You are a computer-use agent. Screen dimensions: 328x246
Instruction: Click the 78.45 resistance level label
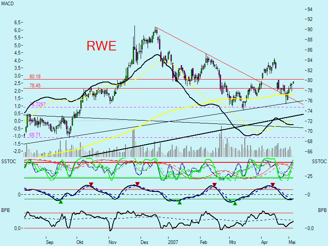[36, 85]
